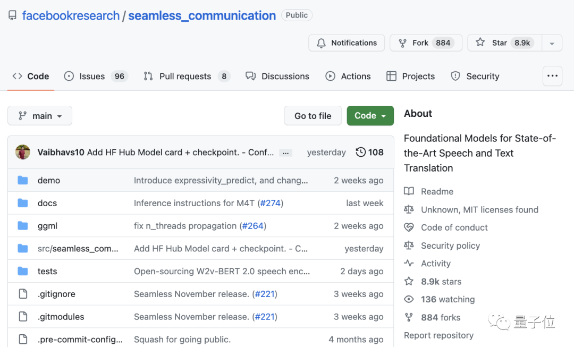Click the ggml folder icon
574x347 pixels.
point(22,226)
